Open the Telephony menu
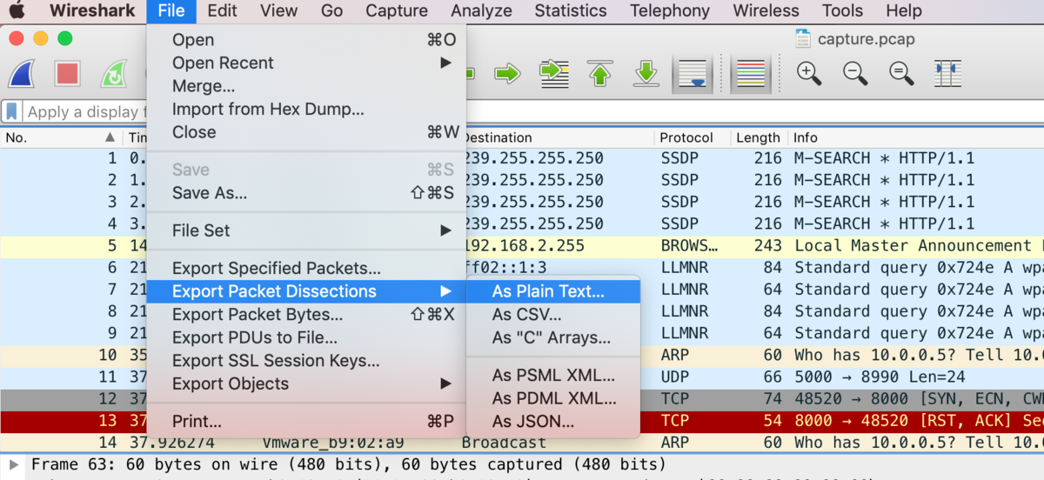This screenshot has height=480, width=1044. click(x=670, y=11)
